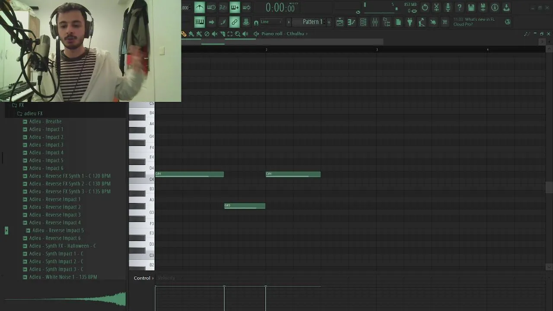This screenshot has height=311, width=553.
Task: Click the scissors one-click audio recording icon
Action: [x=436, y=7]
